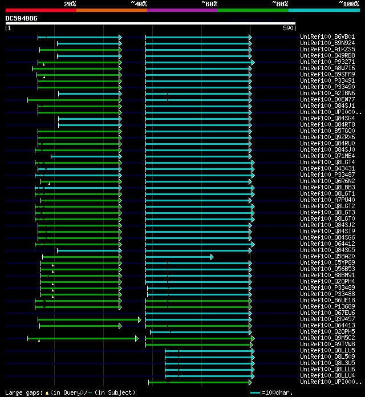The image size is (365, 397).
Task: Open hit UniRef100_A8W7I6
Action: tap(327, 68)
